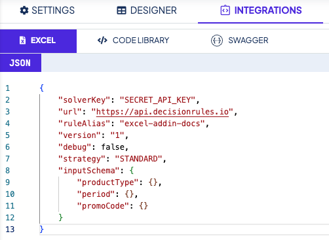Select the INTEGRATIONS tab label

click(268, 10)
